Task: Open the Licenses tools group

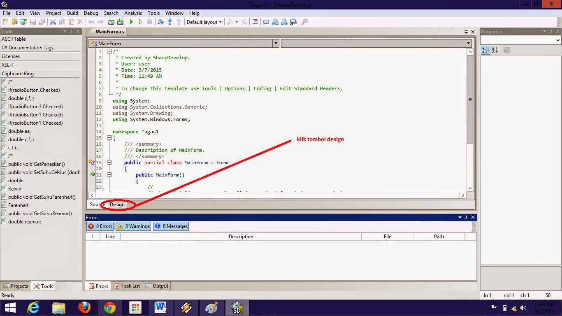Action: (40, 56)
